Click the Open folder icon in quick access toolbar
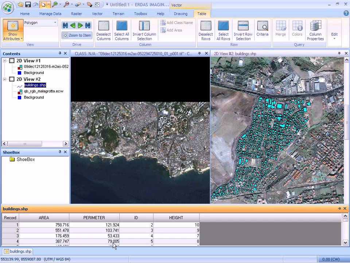This screenshot has height=263, width=350. tap(20, 4)
